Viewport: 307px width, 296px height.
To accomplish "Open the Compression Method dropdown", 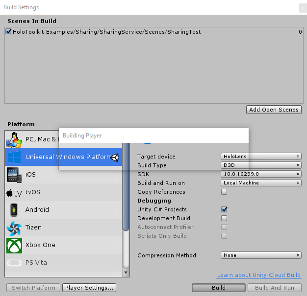I will [261, 255].
